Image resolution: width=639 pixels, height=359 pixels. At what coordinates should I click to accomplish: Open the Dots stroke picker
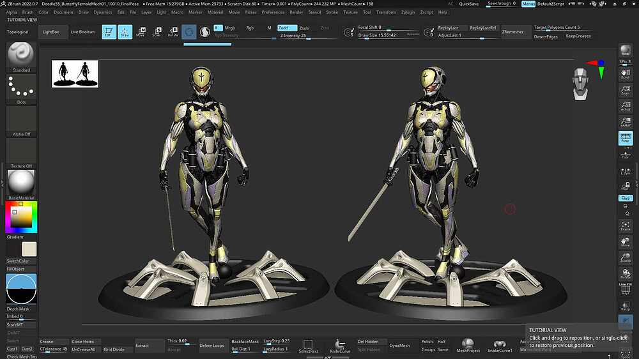(21, 89)
